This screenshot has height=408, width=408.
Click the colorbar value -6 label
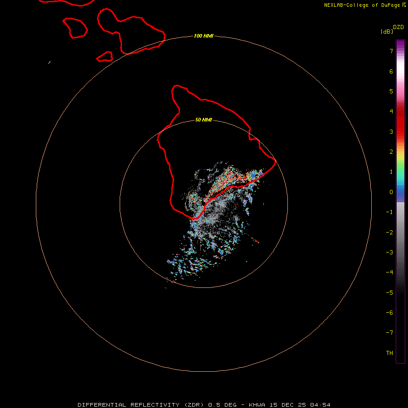[389, 313]
